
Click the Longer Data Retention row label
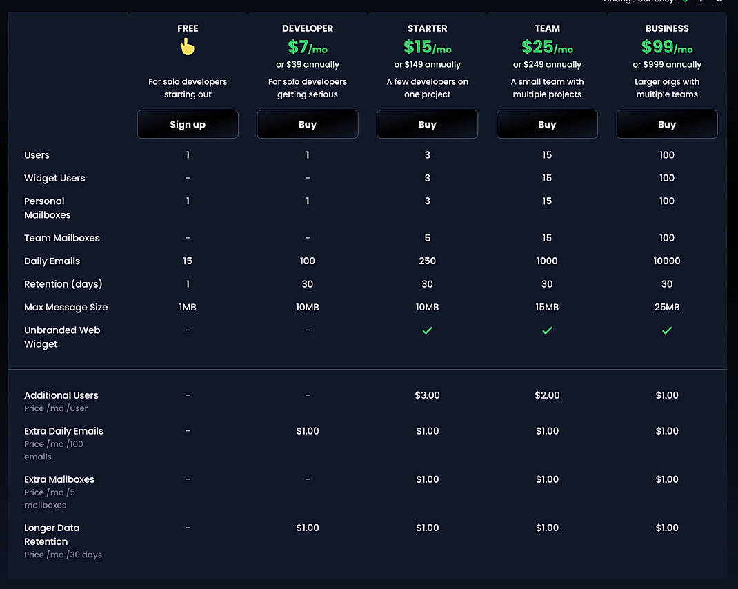coord(52,535)
